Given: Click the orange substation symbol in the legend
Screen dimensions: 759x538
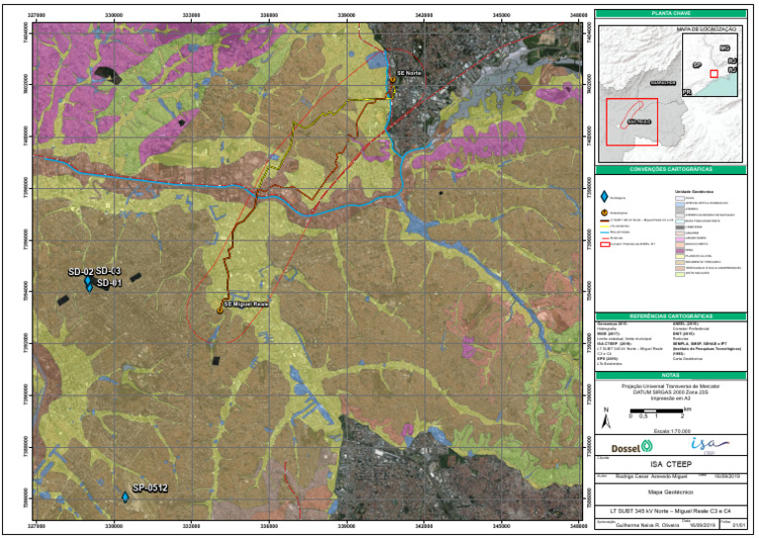Looking at the screenshot, I should pyautogui.click(x=604, y=213).
